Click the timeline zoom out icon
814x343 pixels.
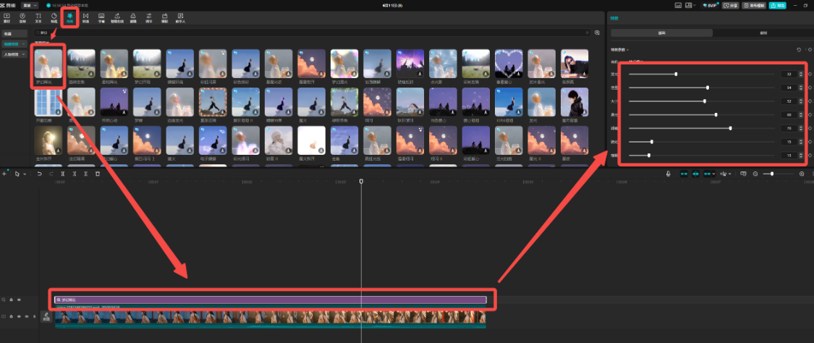755,174
